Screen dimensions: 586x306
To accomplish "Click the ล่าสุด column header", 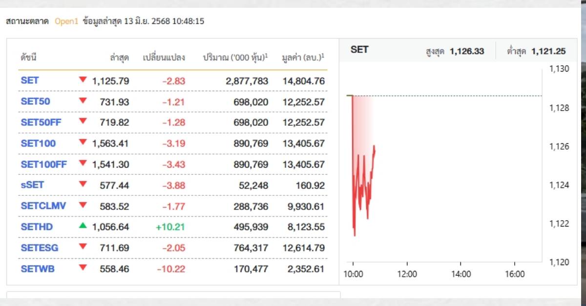I will (120, 57).
